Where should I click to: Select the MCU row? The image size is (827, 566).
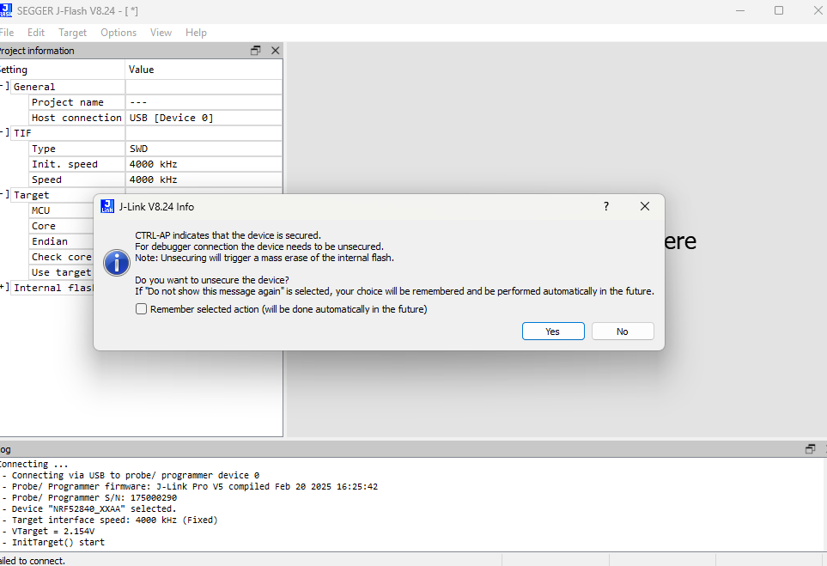[61, 210]
